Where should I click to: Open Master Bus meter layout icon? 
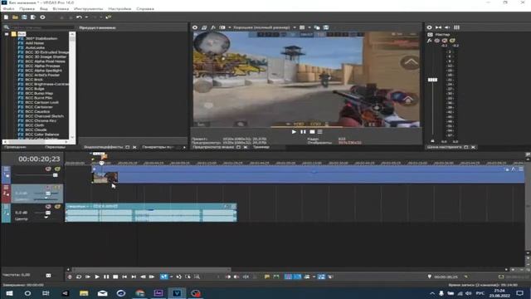[456, 27]
